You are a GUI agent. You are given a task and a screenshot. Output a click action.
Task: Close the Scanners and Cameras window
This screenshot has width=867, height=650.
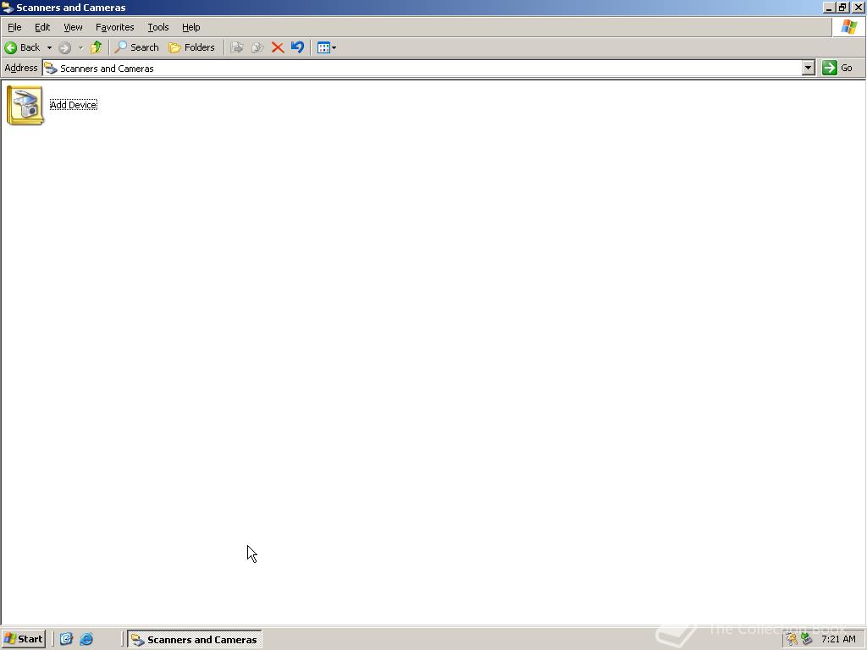click(x=859, y=8)
